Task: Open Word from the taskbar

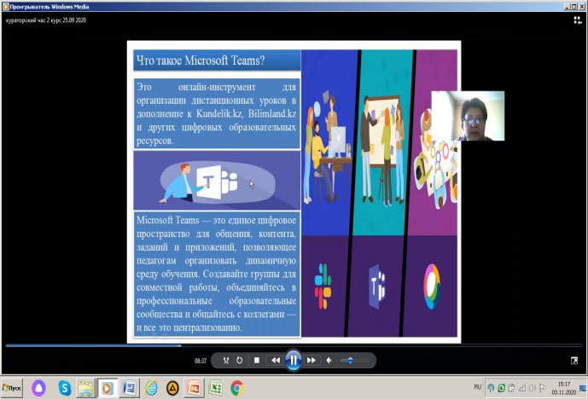Action: [130, 388]
